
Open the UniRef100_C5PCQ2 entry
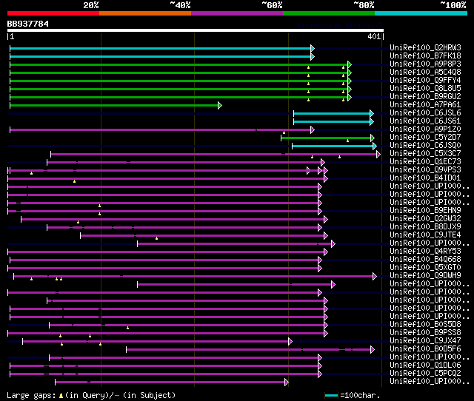[425, 373]
